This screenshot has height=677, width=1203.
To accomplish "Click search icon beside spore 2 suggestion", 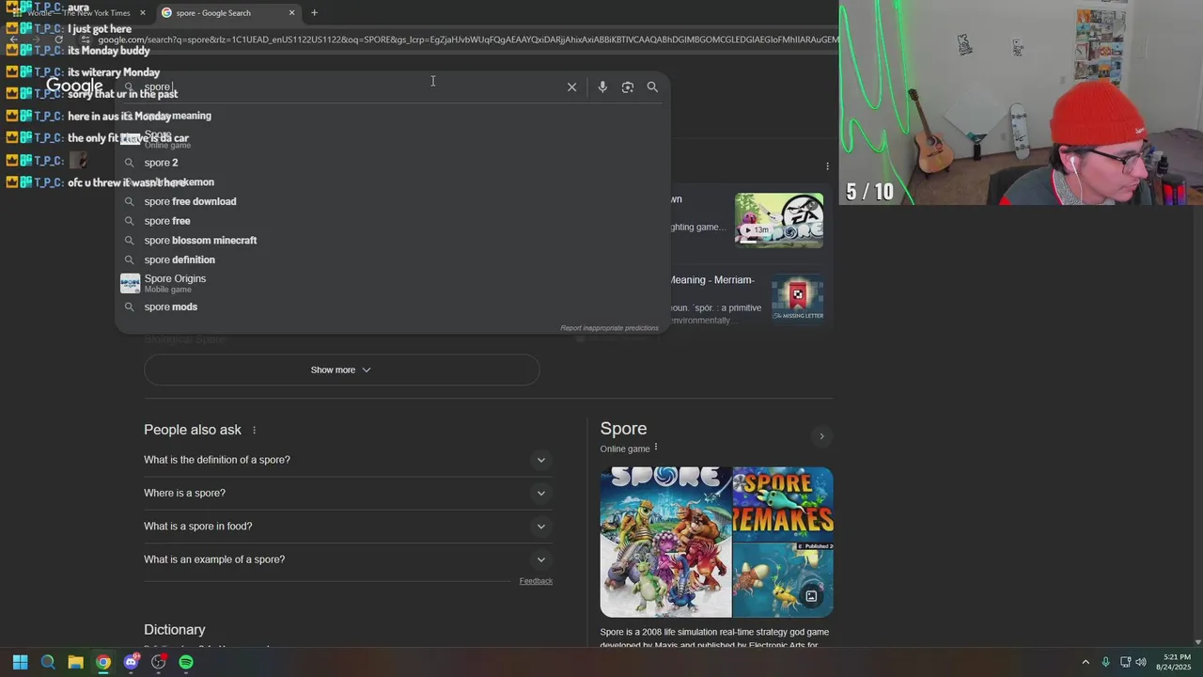I will click(130, 163).
